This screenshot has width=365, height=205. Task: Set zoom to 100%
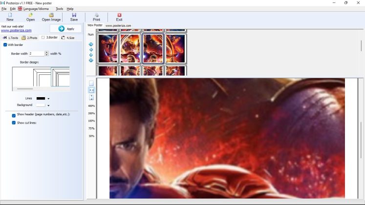coord(91,121)
